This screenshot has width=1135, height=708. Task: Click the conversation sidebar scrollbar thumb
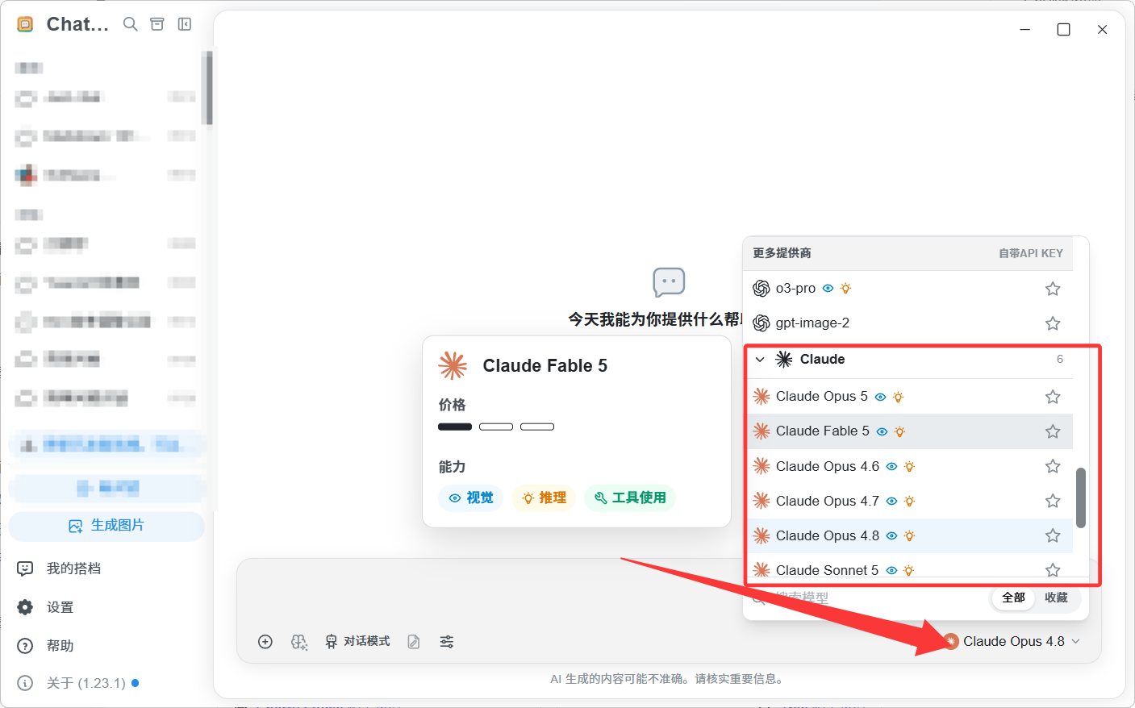click(x=209, y=88)
